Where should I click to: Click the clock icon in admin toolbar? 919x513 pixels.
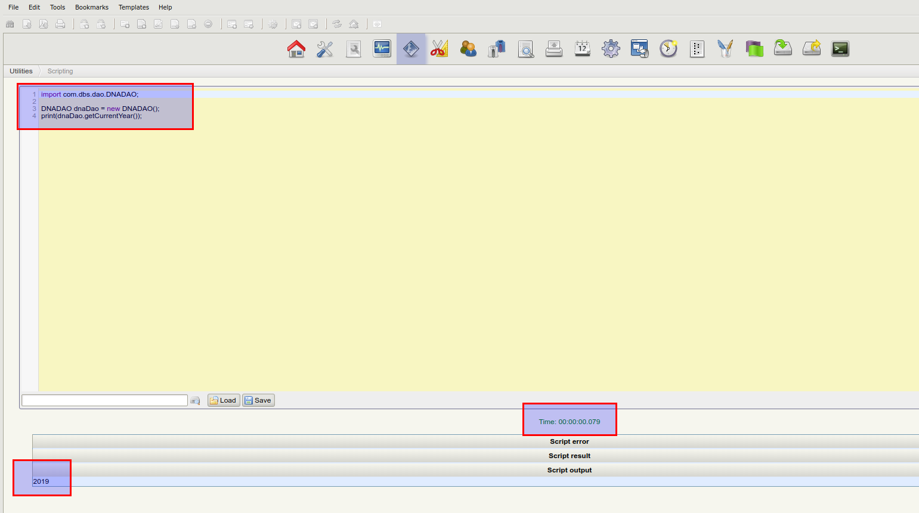669,49
